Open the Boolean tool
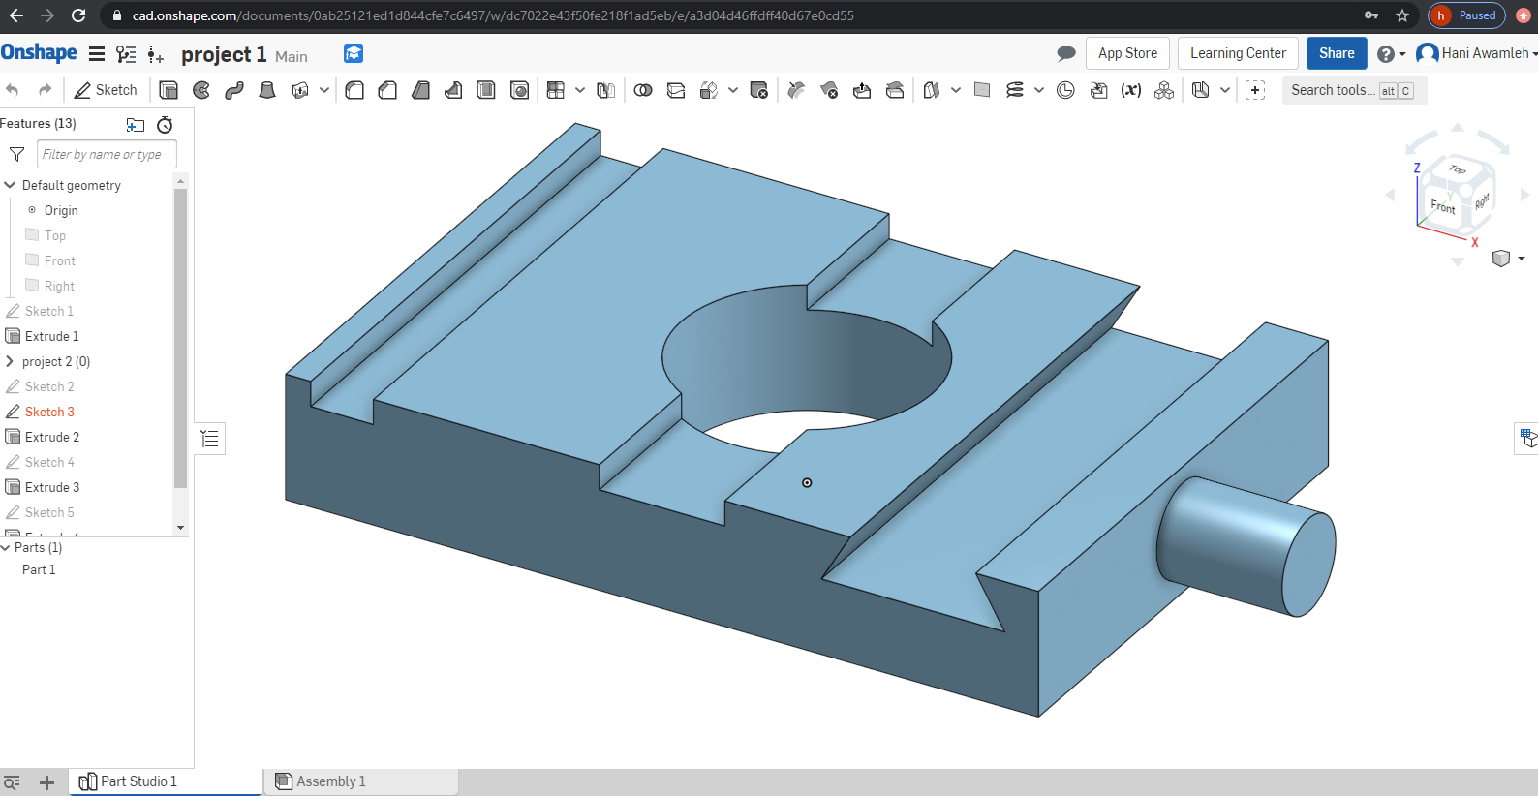1538x796 pixels. (x=643, y=90)
